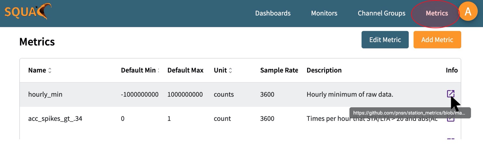
Task: Click sample rate 3600 in hourly_min row
Action: click(267, 94)
